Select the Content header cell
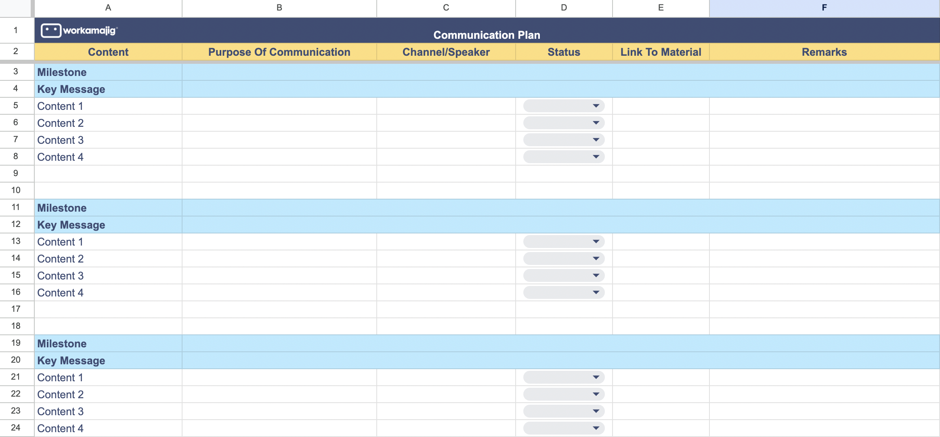 [x=108, y=52]
